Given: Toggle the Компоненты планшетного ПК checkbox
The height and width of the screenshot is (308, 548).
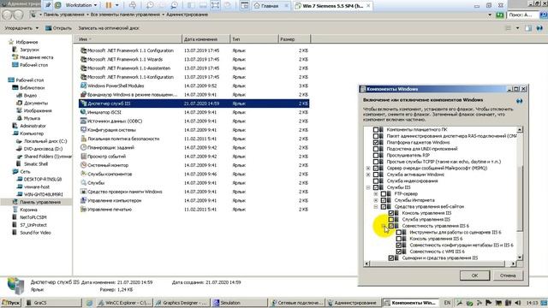Looking at the screenshot, I should (x=376, y=129).
